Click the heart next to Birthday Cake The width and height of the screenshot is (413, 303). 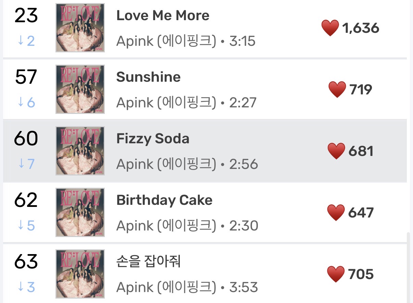tap(336, 213)
